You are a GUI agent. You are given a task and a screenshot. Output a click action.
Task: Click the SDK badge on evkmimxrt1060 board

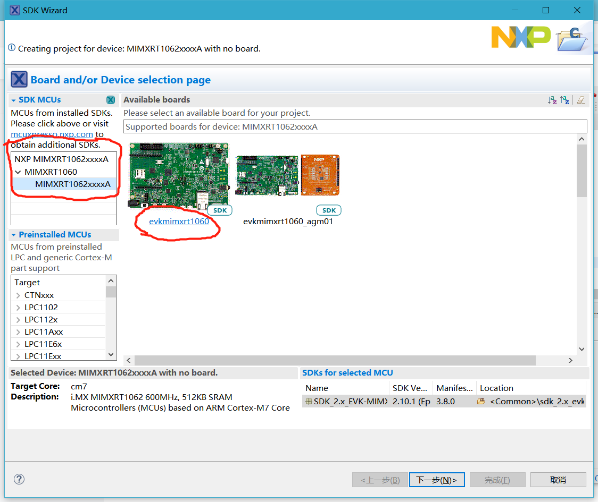[220, 210]
